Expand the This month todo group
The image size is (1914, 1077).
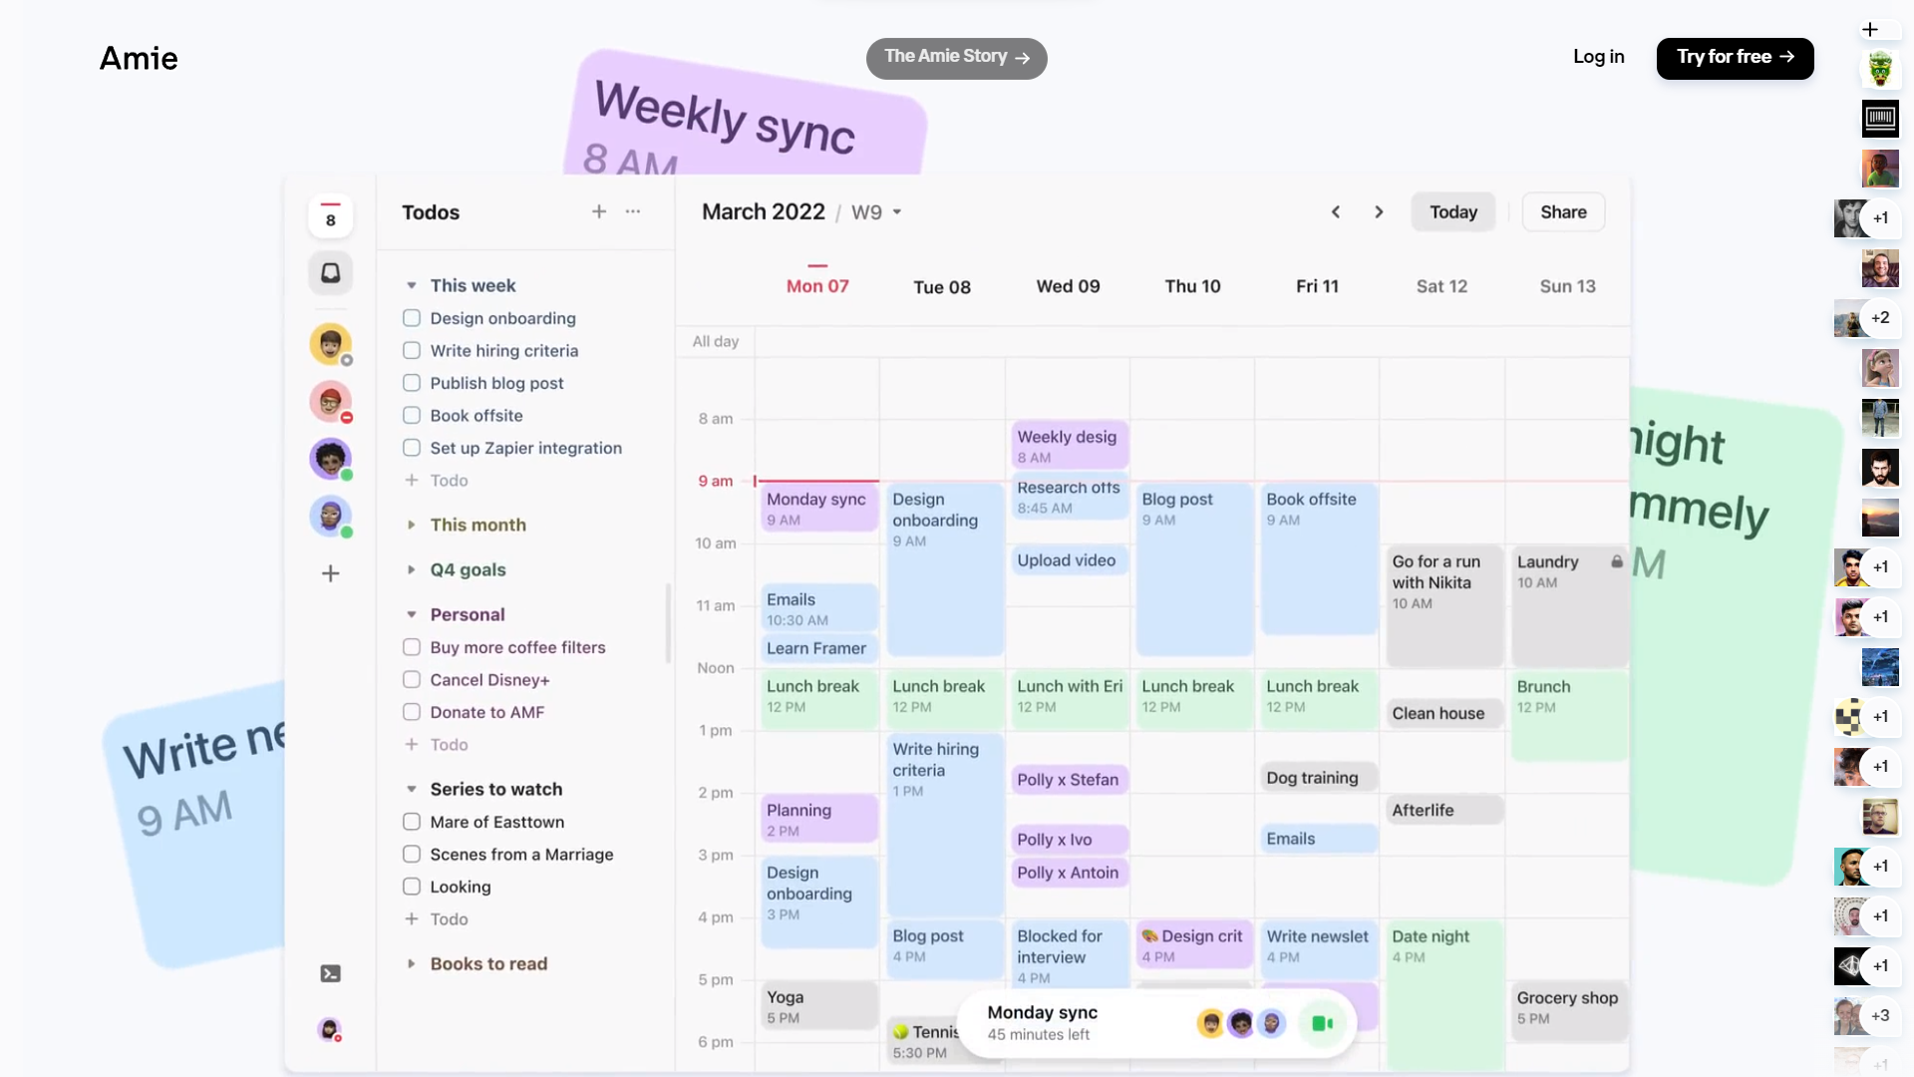(412, 525)
